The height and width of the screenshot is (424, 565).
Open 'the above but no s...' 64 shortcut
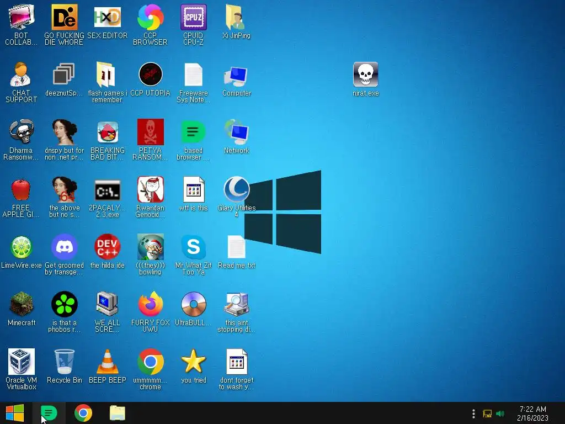(x=64, y=197)
